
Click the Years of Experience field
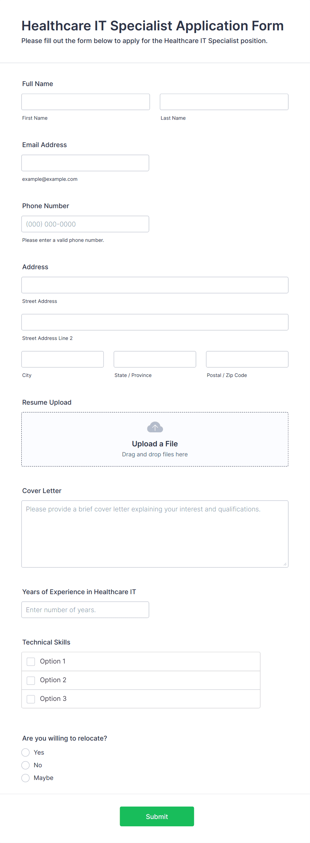[85, 609]
